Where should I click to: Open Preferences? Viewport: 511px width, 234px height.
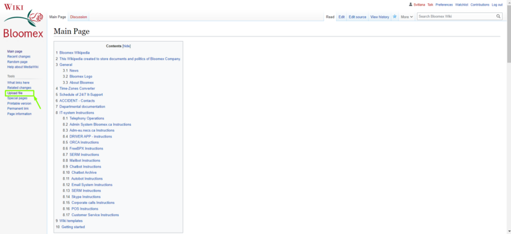pyautogui.click(x=444, y=5)
